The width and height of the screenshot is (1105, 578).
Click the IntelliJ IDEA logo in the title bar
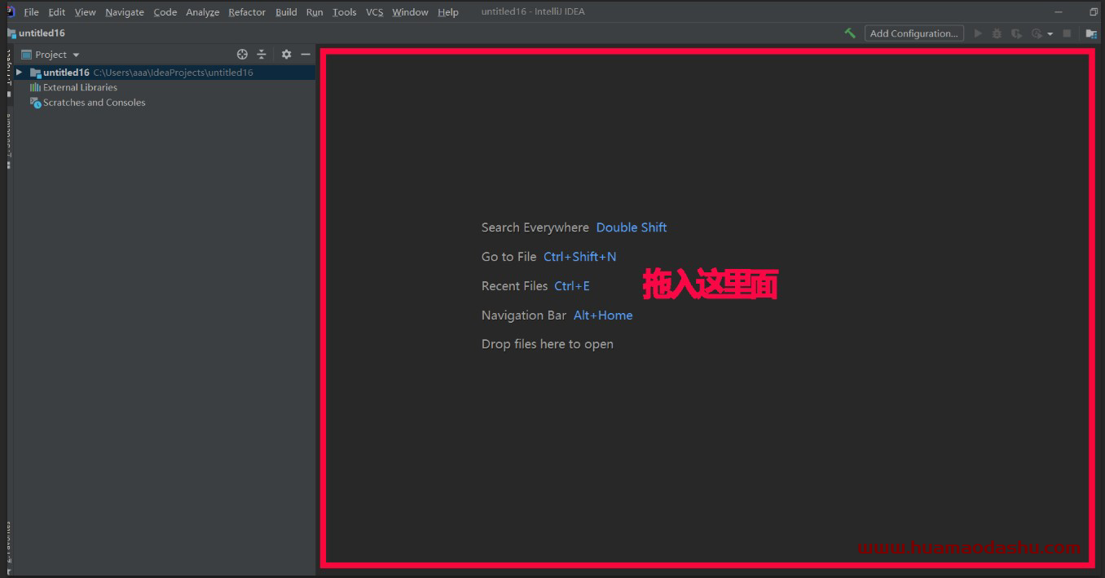point(11,11)
